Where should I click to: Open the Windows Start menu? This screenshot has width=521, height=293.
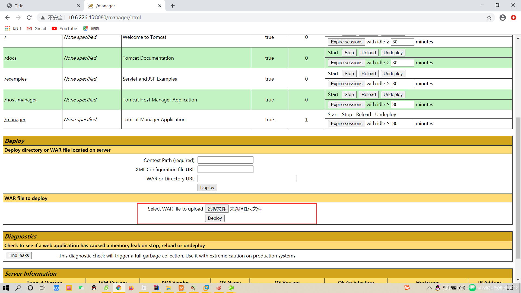[x=6, y=288]
